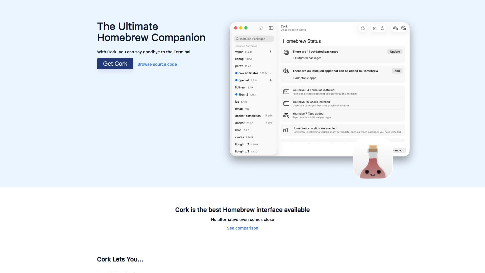
Task: Select the pcre2 10.47 package
Action: tap(253, 66)
